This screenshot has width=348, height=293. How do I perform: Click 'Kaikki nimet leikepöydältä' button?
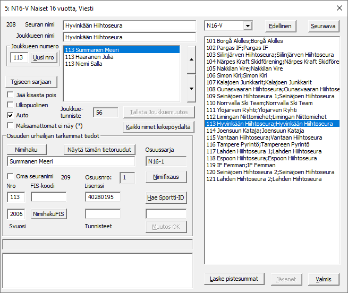[159, 127]
